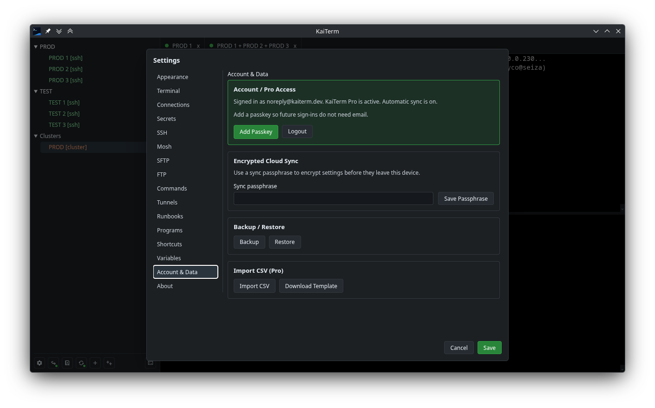Viewport: 655px width, 408px height.
Task: Open Tunnels settings section
Action: 185,203
